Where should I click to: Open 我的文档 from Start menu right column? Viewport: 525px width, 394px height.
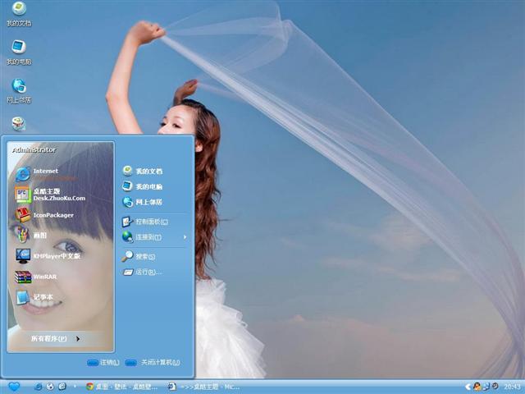point(148,172)
